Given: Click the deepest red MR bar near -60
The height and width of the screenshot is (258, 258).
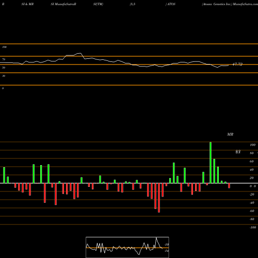Looking at the screenshot, I should coord(159,198).
